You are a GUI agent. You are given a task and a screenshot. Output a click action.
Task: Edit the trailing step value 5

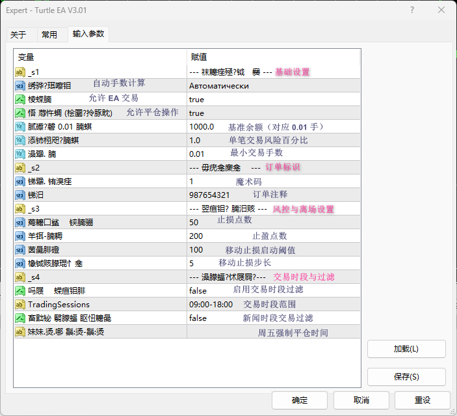pos(274,263)
